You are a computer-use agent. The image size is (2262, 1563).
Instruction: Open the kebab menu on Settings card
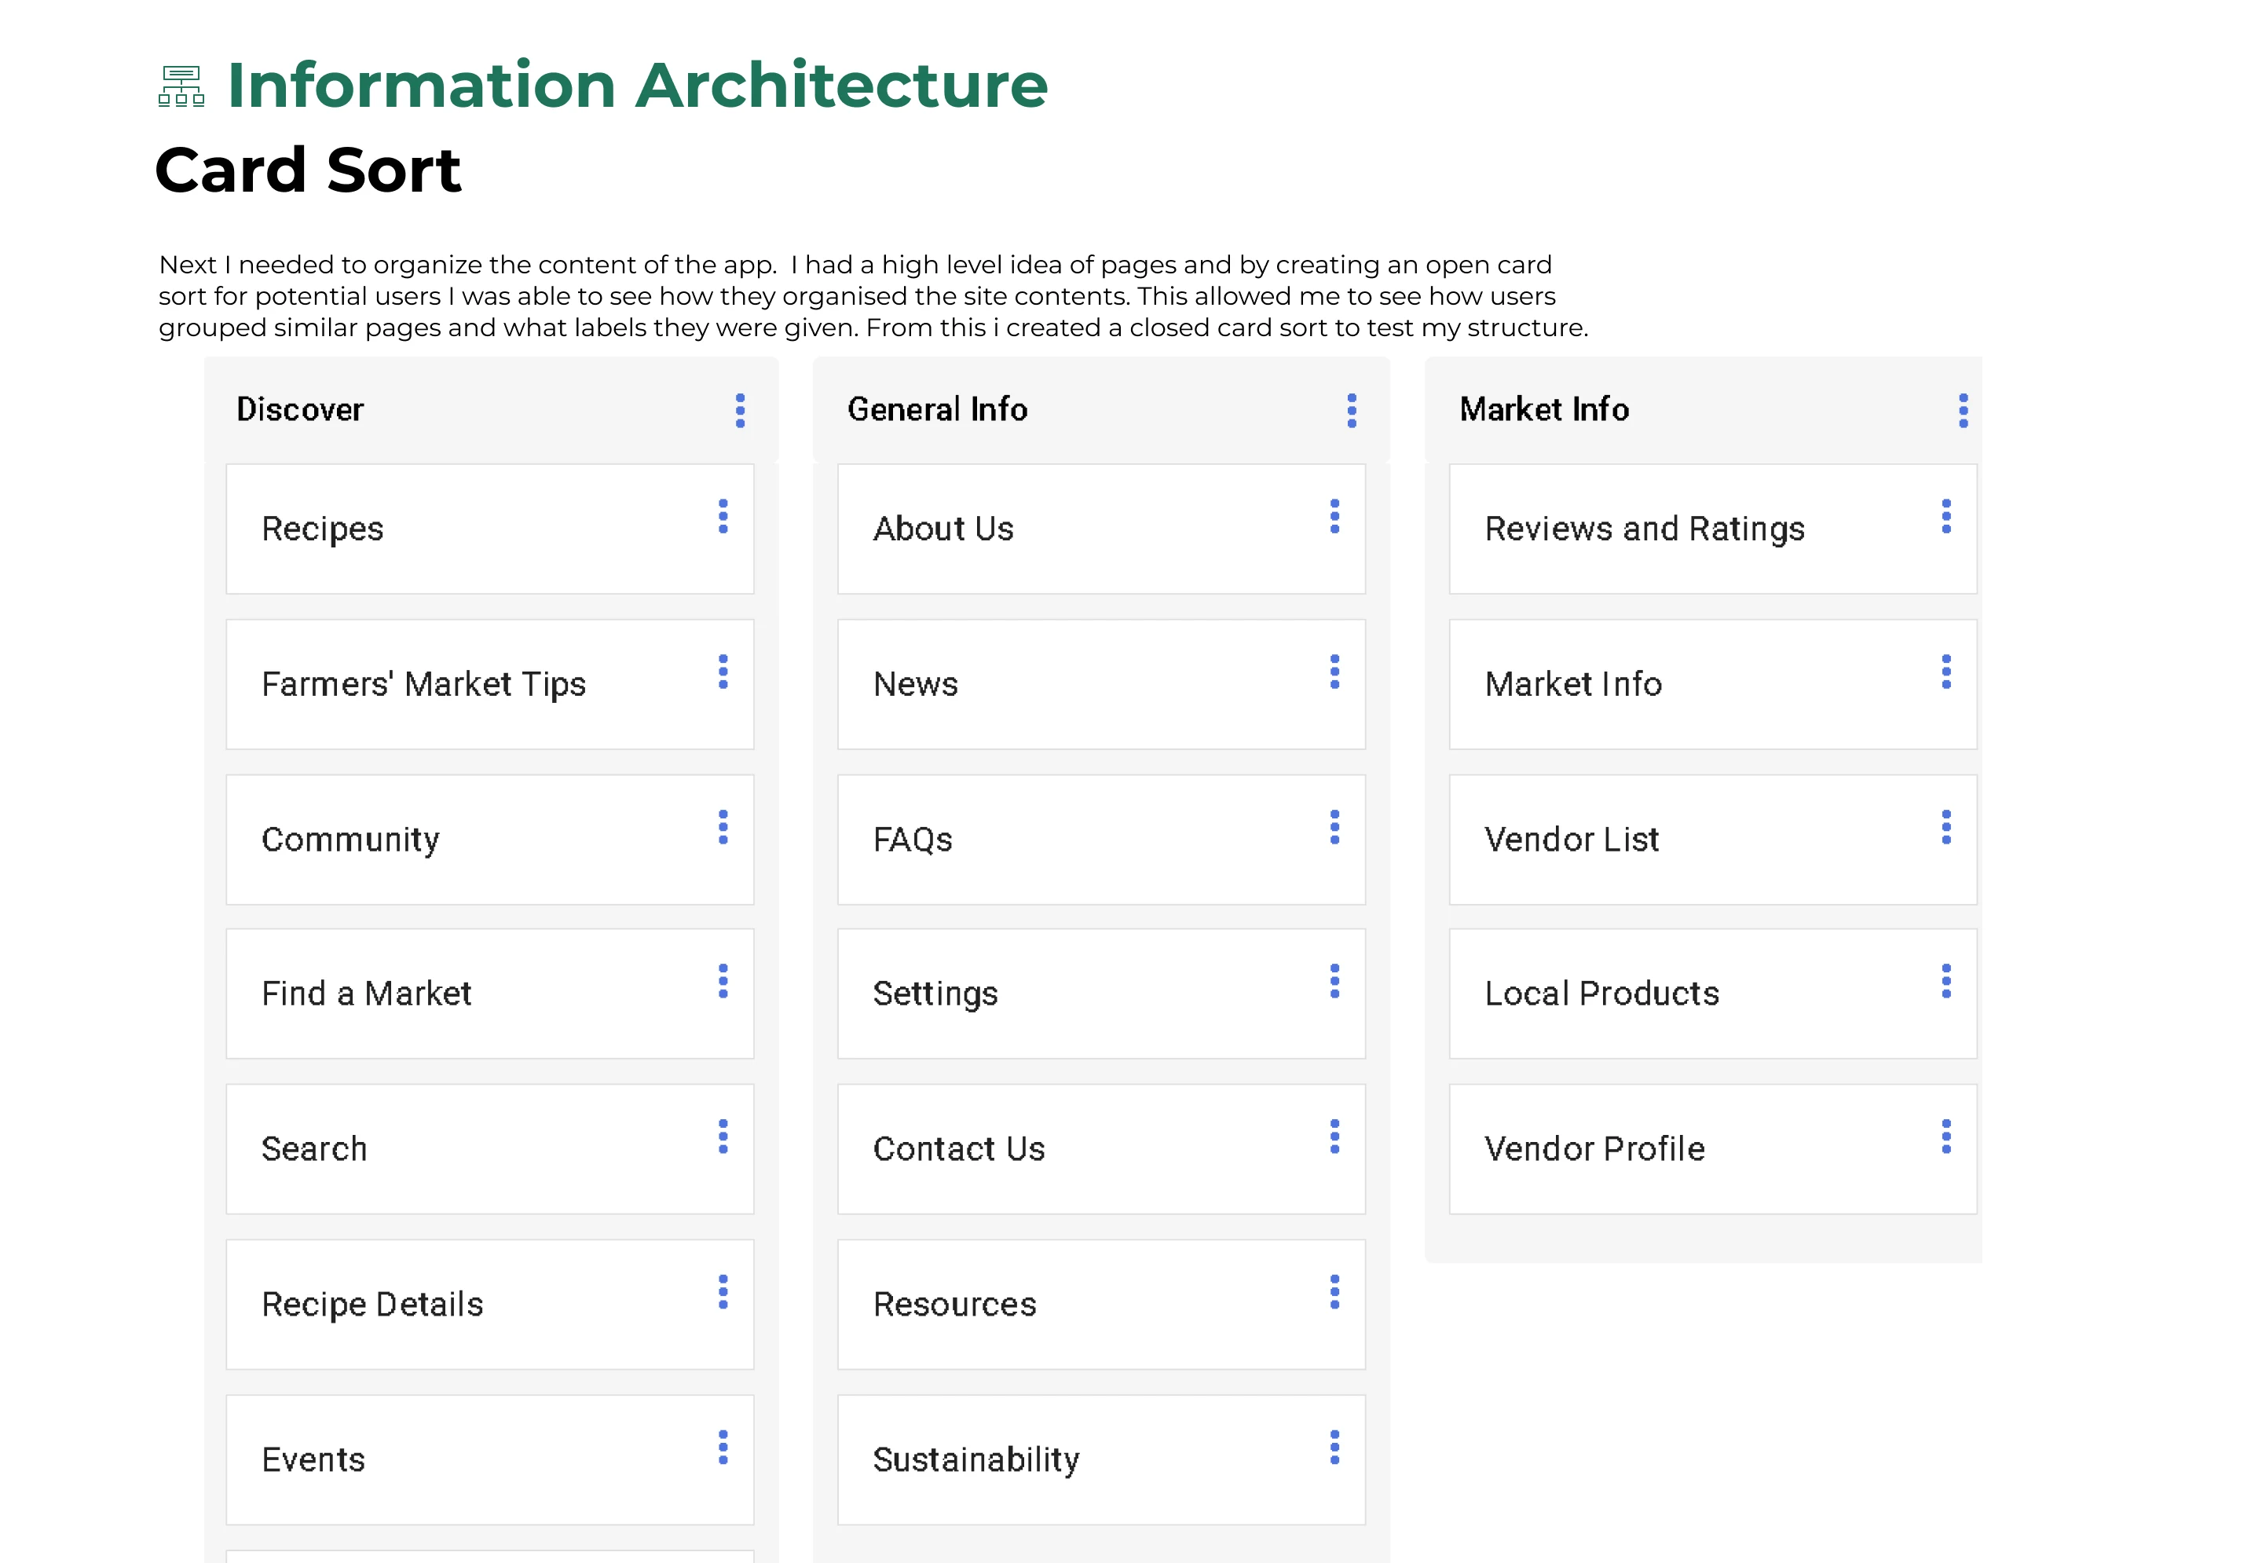coord(1334,981)
